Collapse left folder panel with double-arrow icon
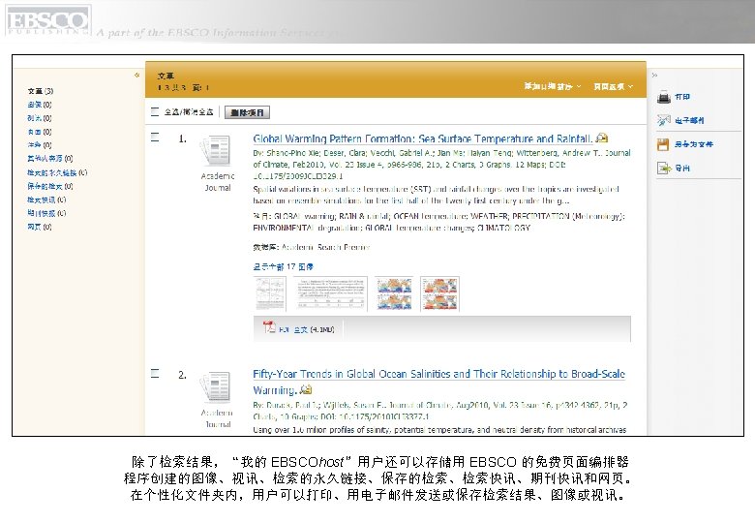 click(136, 76)
